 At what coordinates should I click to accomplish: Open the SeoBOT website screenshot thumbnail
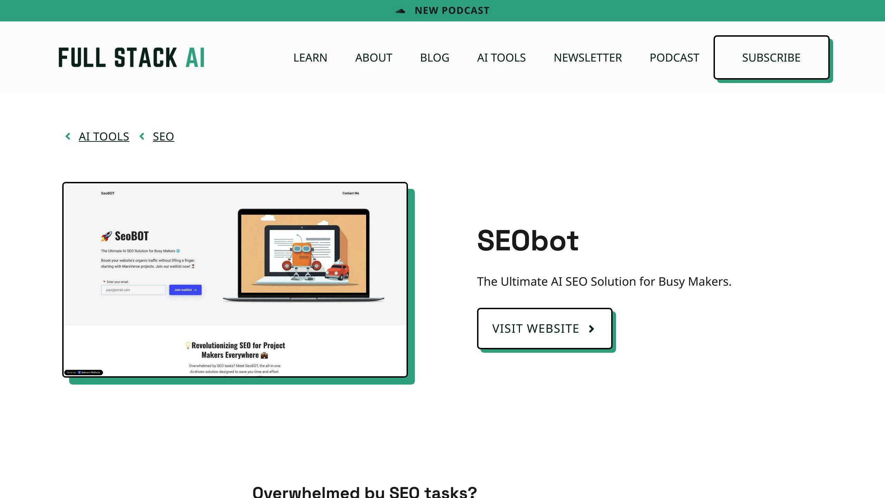click(235, 279)
